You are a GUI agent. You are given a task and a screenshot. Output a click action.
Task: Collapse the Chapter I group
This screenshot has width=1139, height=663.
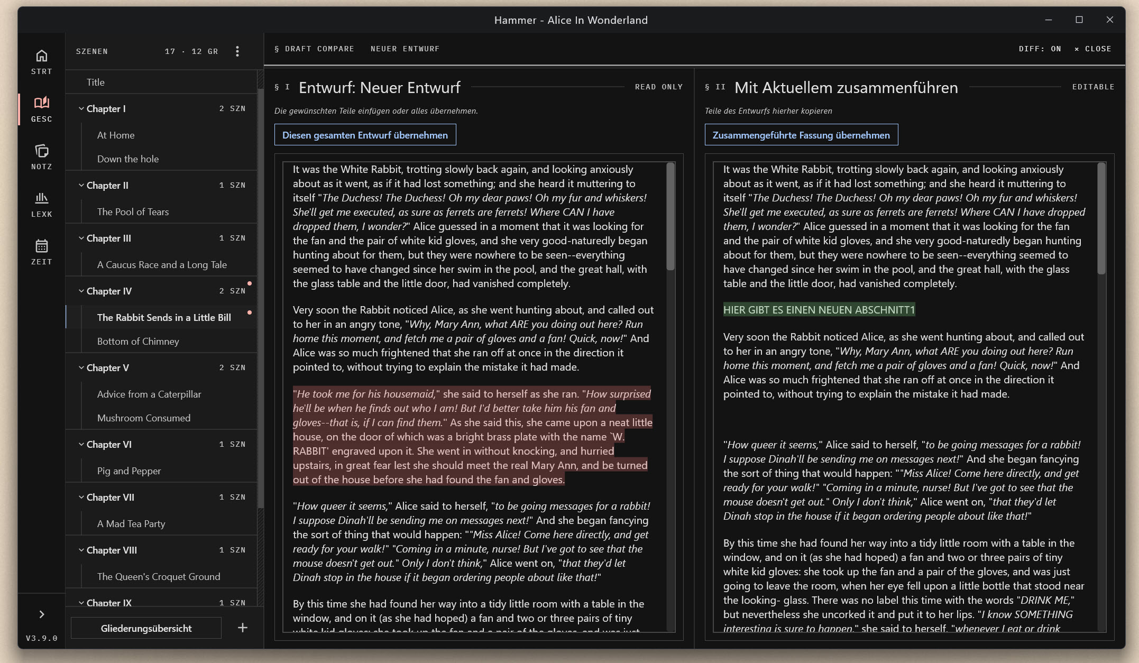click(x=81, y=108)
